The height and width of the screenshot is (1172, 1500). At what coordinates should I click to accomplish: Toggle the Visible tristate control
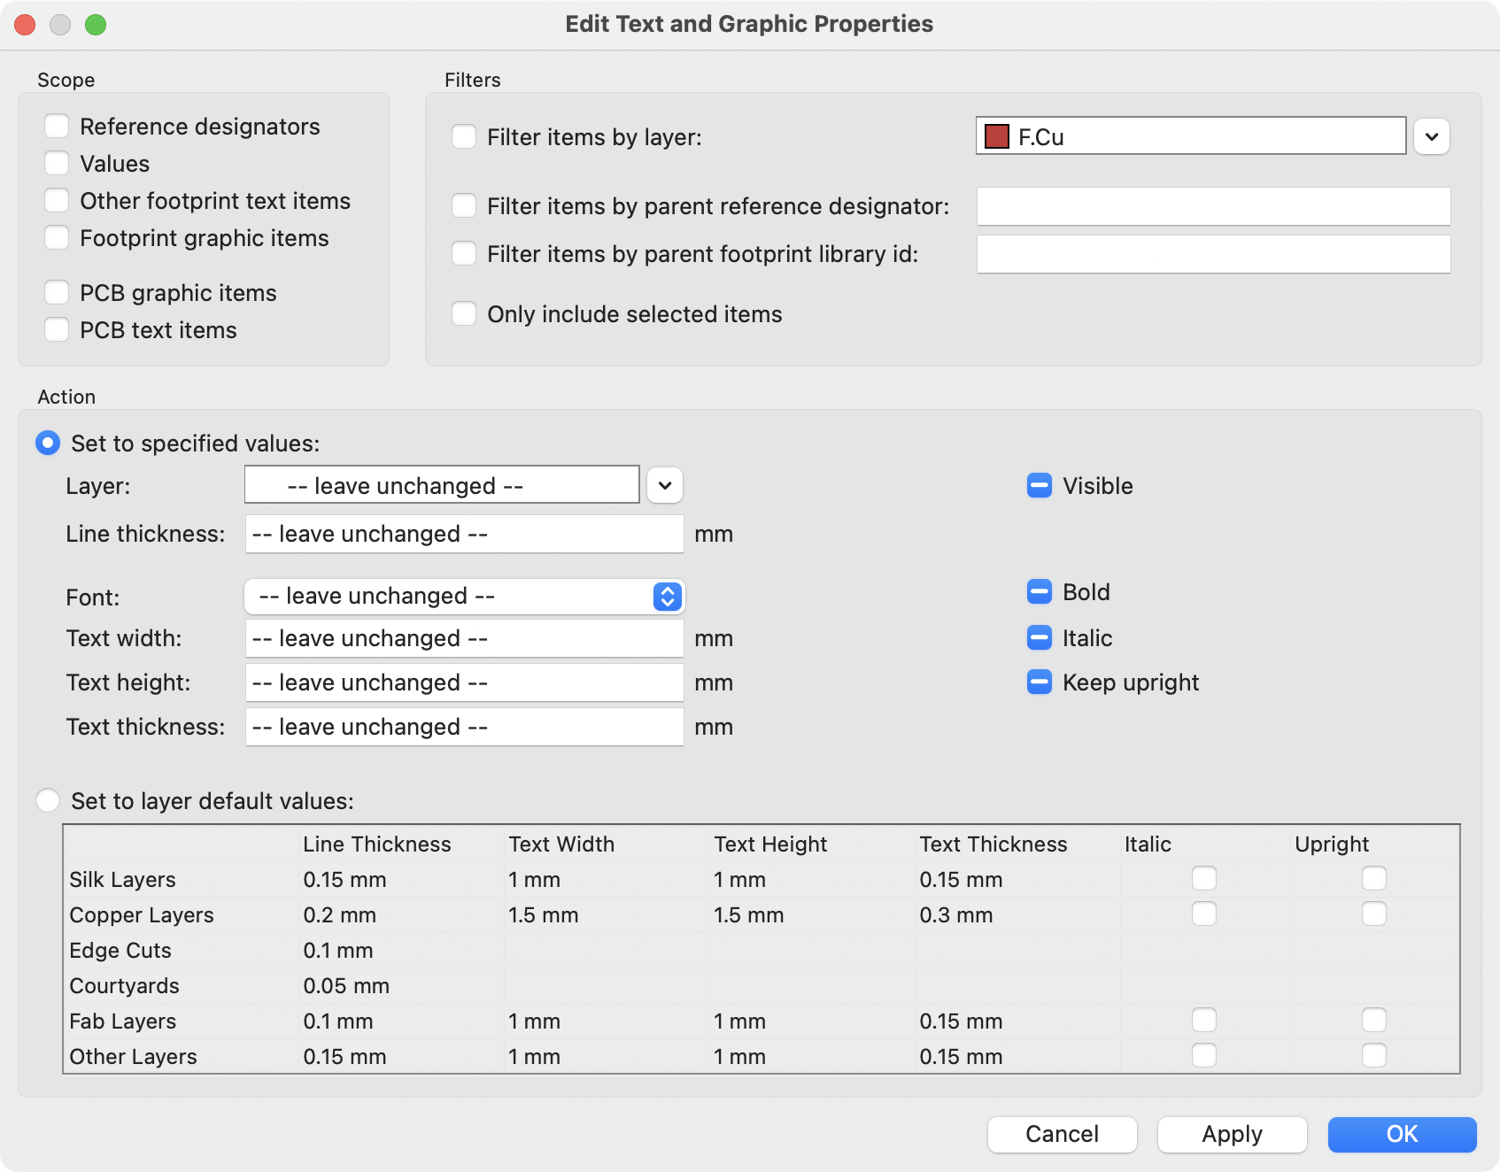[x=1038, y=485]
